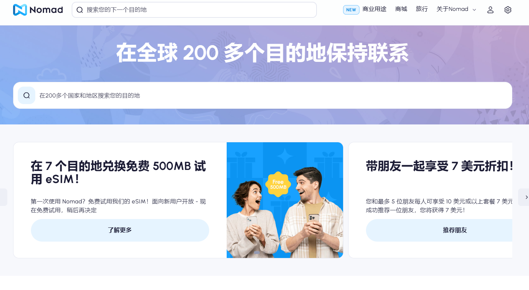
Task: Click the 带朋友一起享受 7 美元折扣 card heading
Action: (x=439, y=166)
